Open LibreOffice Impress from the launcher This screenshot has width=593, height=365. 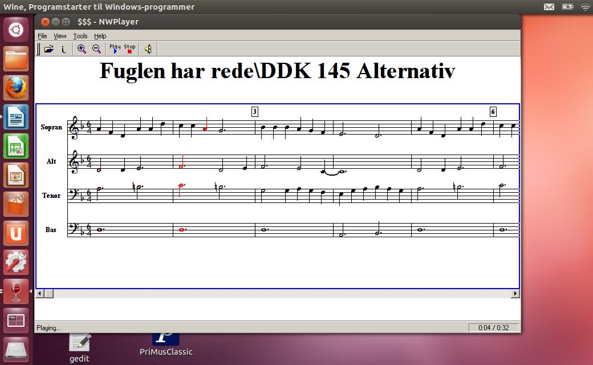click(x=16, y=175)
